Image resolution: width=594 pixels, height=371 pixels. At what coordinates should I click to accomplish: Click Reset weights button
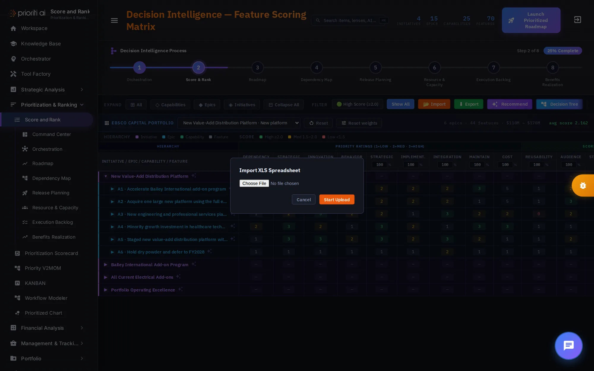coord(359,123)
